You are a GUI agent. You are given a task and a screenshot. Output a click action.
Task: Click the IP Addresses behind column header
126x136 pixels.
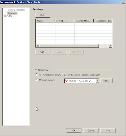tap(103, 21)
